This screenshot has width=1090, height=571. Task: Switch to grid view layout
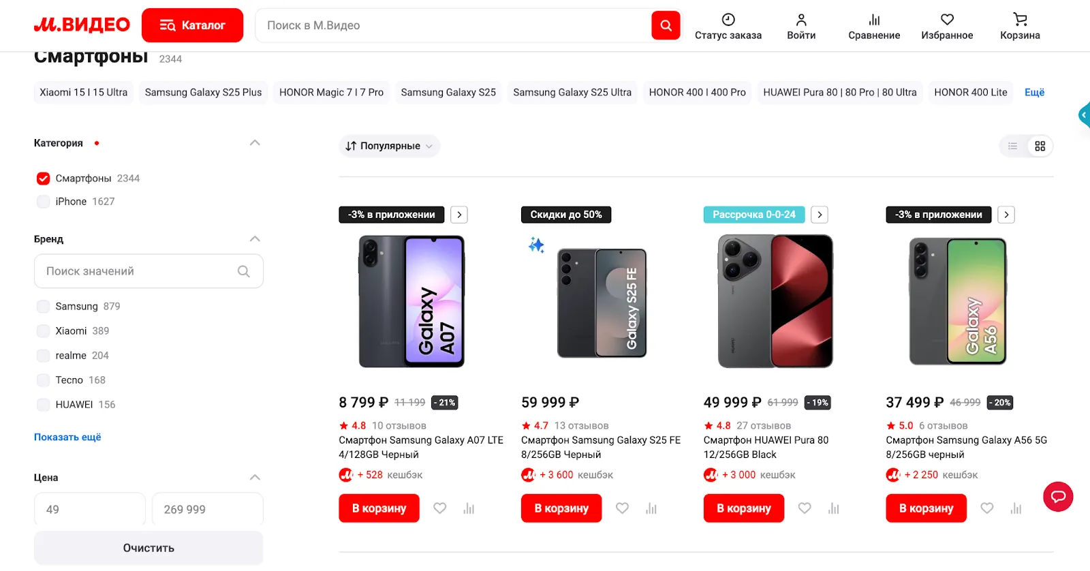click(1040, 146)
